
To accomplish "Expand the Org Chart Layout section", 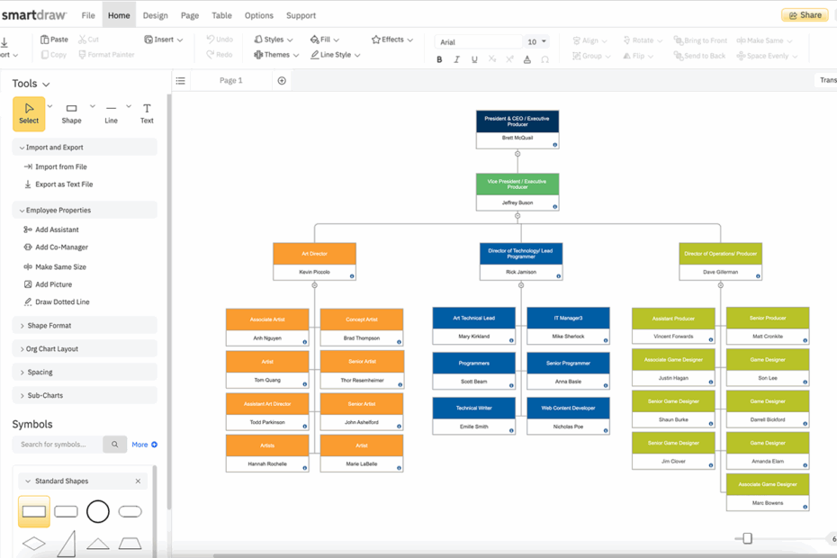I will 85,348.
